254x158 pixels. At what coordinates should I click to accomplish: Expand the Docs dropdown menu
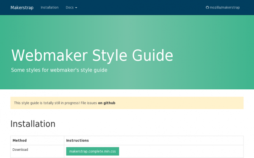[x=72, y=8]
